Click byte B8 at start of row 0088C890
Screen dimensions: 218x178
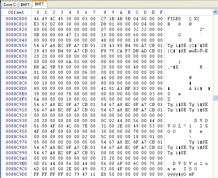tap(37, 67)
